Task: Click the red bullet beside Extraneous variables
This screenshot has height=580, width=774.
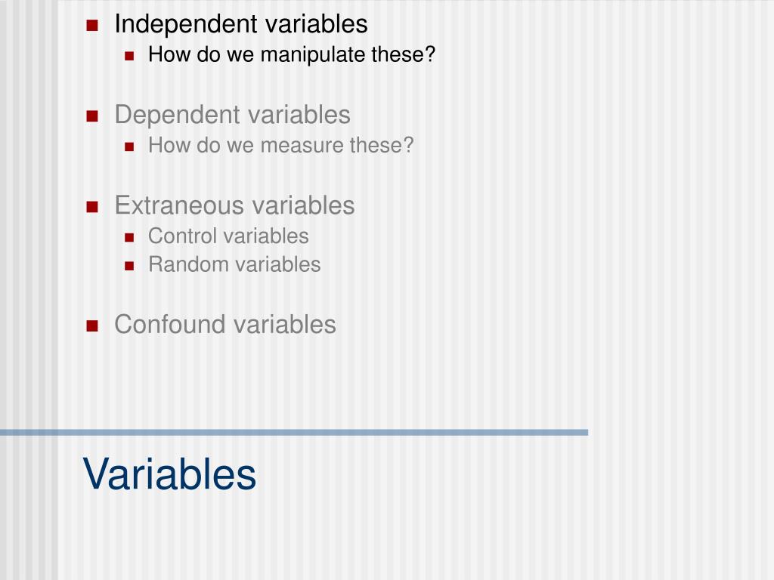Action: [x=92, y=207]
